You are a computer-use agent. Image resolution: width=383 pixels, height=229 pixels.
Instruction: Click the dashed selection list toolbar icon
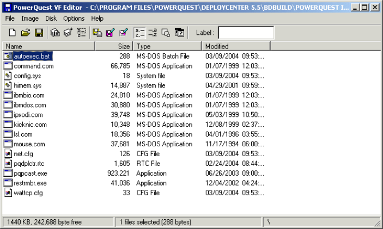(81, 33)
